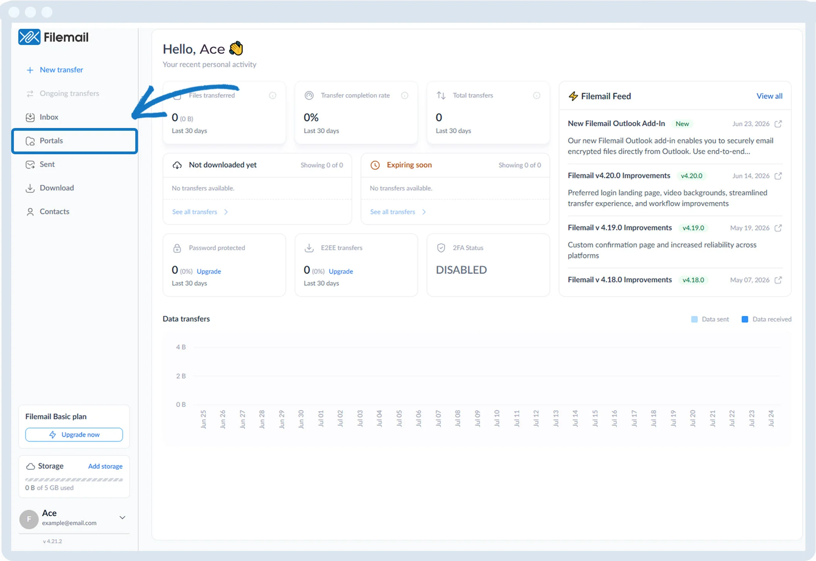
Task: Click the Inbox tray icon
Action: click(x=30, y=117)
